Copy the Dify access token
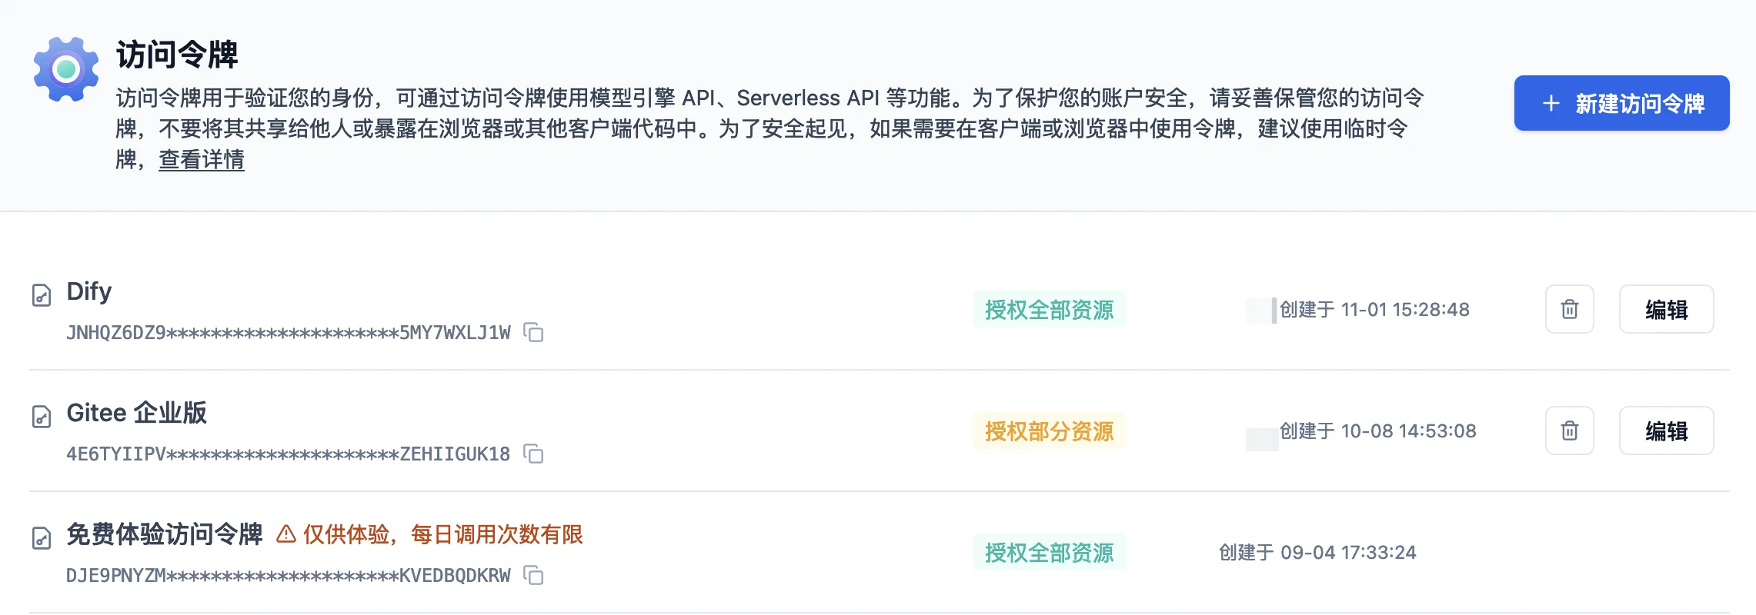This screenshot has width=1756, height=615. coord(533,332)
